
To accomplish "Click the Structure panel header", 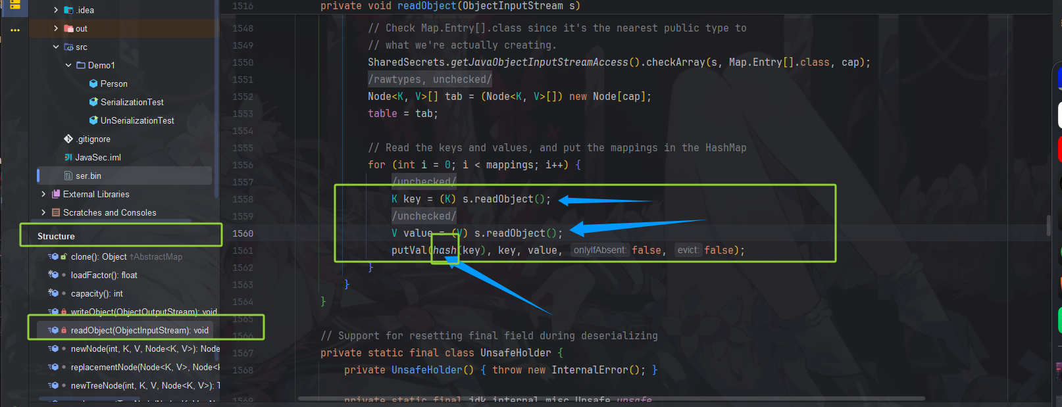I will coord(56,236).
